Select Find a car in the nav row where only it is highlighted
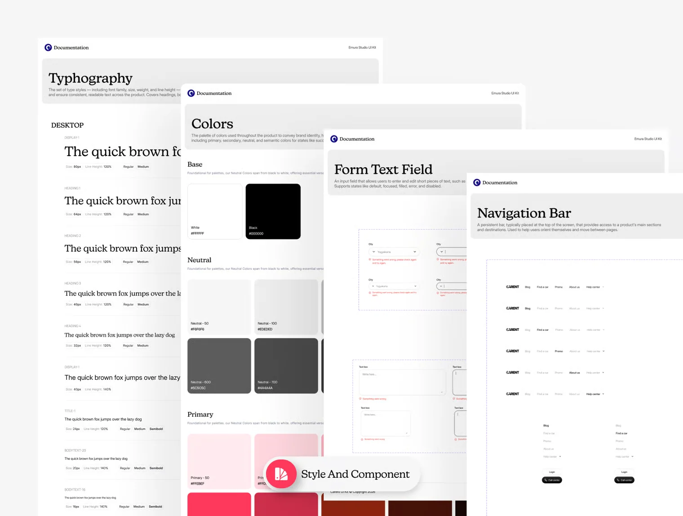 pyautogui.click(x=542, y=330)
